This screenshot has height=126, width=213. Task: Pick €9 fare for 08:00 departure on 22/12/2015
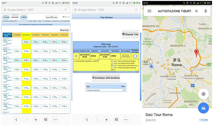pos(45,60)
